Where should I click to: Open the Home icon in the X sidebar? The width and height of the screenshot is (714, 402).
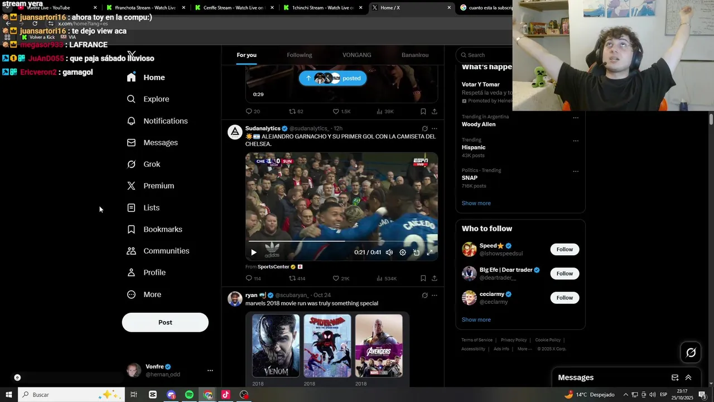(131, 78)
